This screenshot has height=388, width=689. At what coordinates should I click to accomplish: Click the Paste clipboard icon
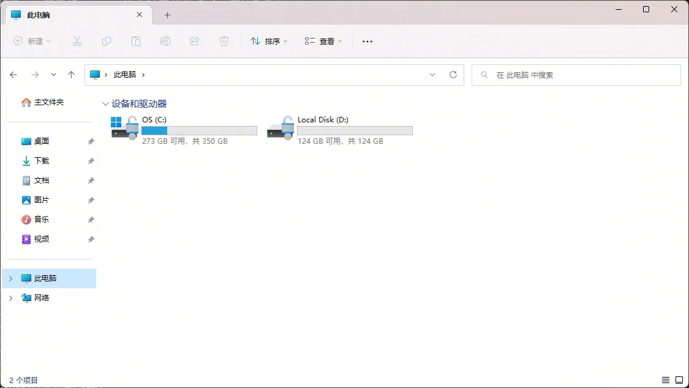coord(136,41)
